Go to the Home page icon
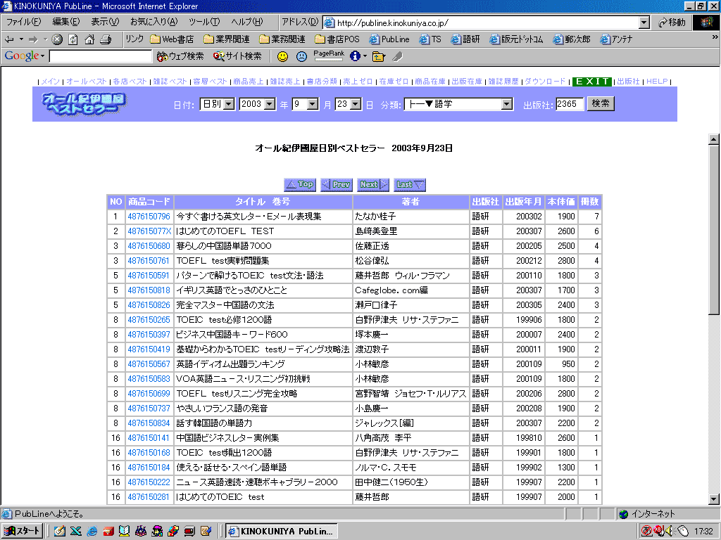This screenshot has height=540, width=721. click(x=89, y=39)
